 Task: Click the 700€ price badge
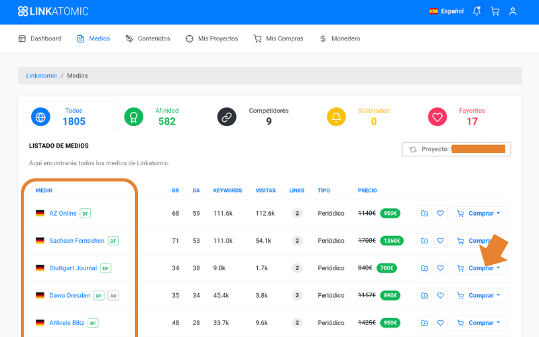(387, 268)
